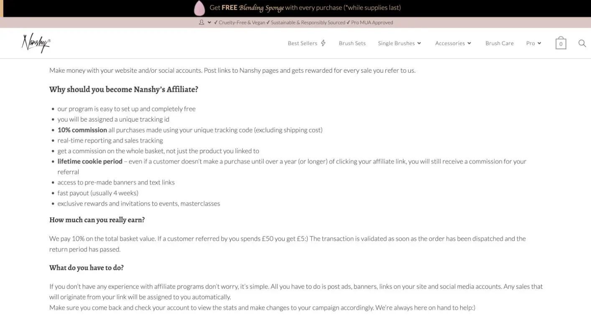Click "you will be assigned a unique tracking id"
Screen dimensions: 591x320
click(x=113, y=119)
